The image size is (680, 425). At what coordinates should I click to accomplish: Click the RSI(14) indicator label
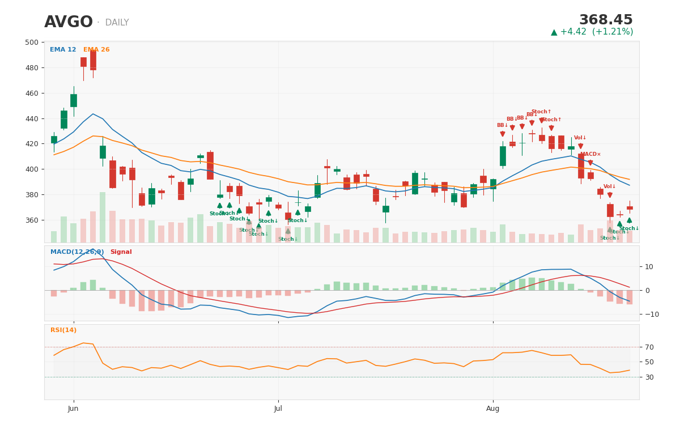point(63,330)
